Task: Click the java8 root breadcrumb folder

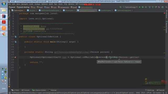Action: click(x=12, y=7)
